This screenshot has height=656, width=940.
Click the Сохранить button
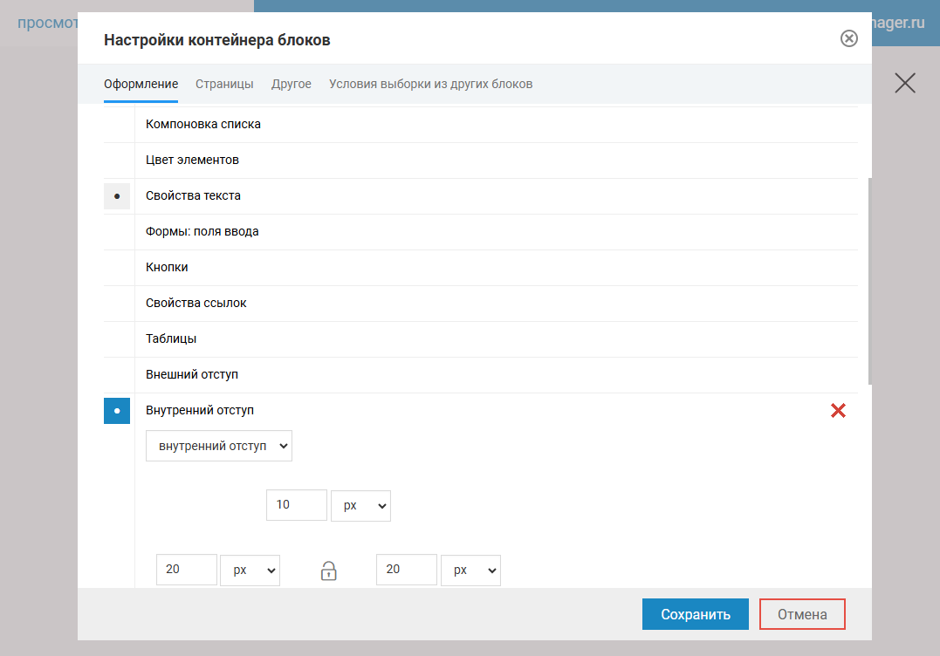695,614
